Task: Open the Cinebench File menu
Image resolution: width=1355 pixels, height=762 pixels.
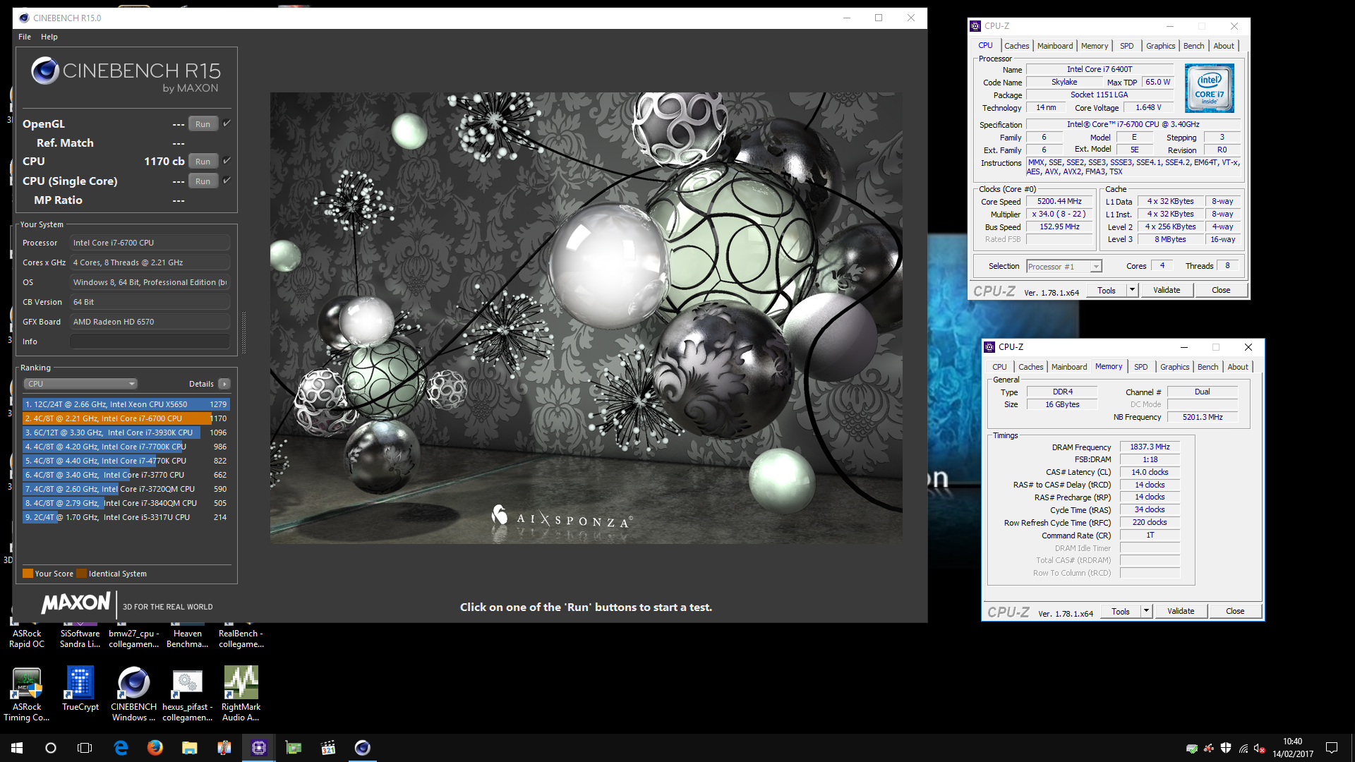Action: (25, 37)
